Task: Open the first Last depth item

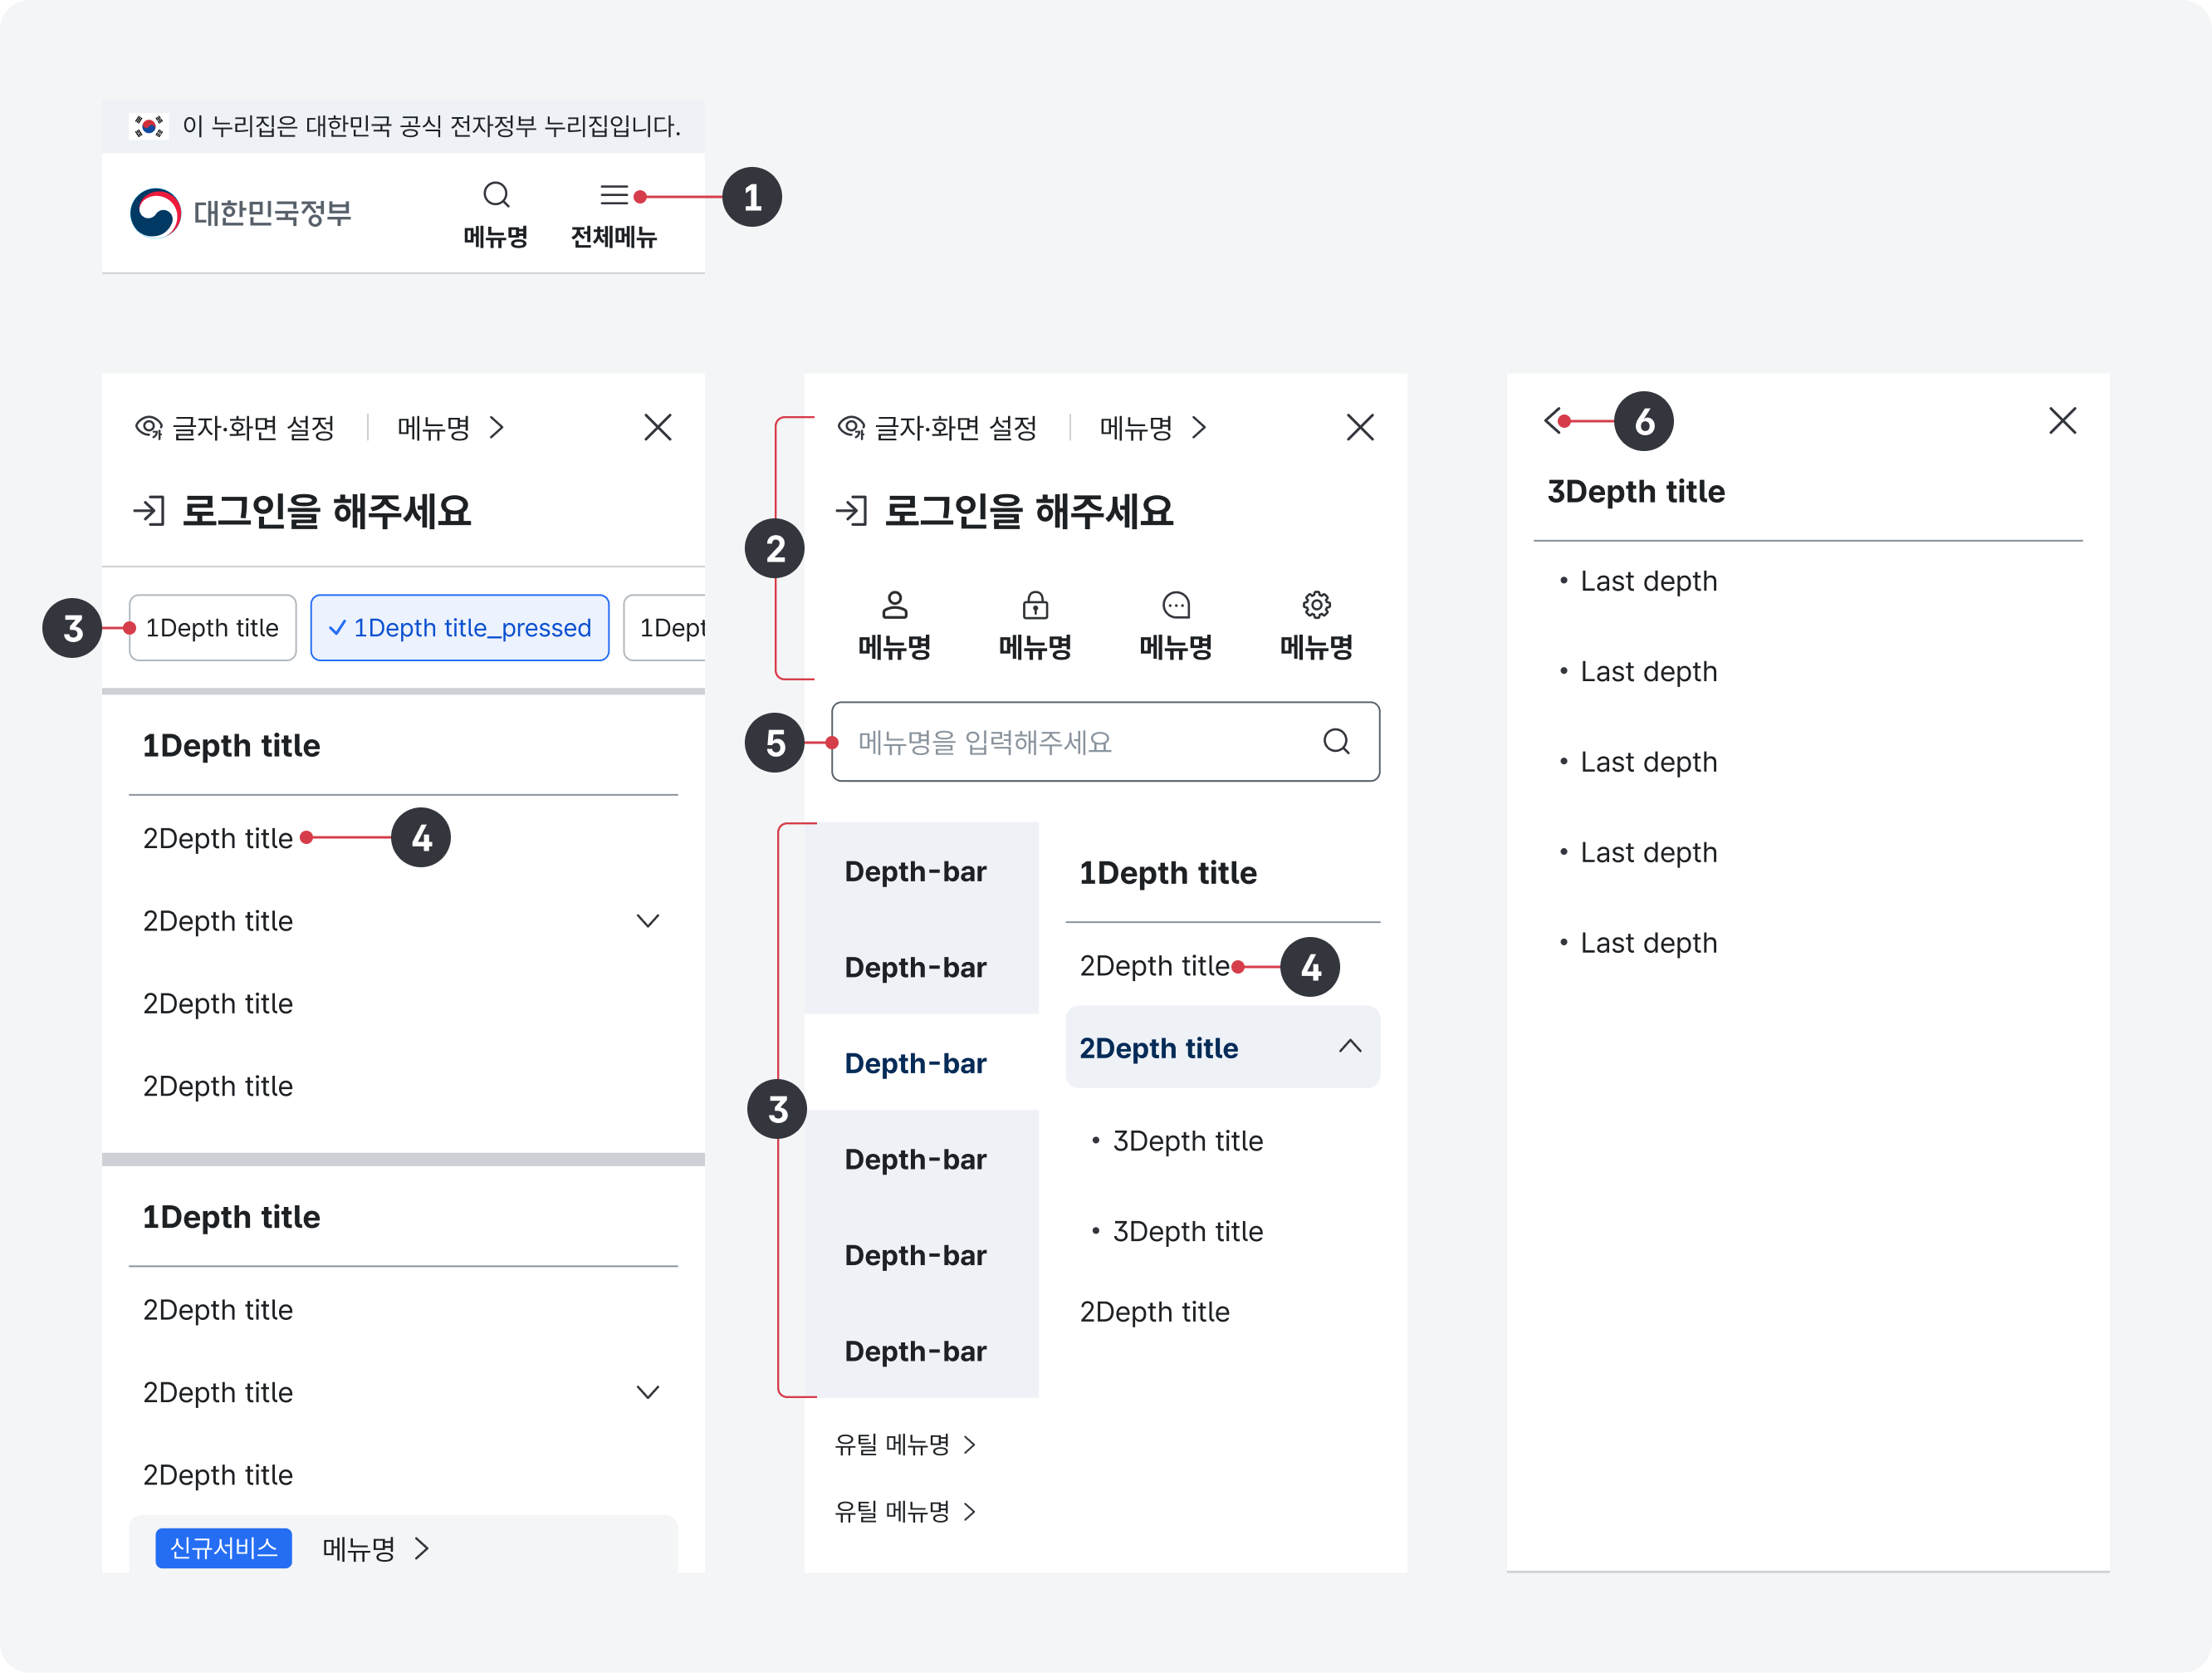Action: coord(1649,581)
